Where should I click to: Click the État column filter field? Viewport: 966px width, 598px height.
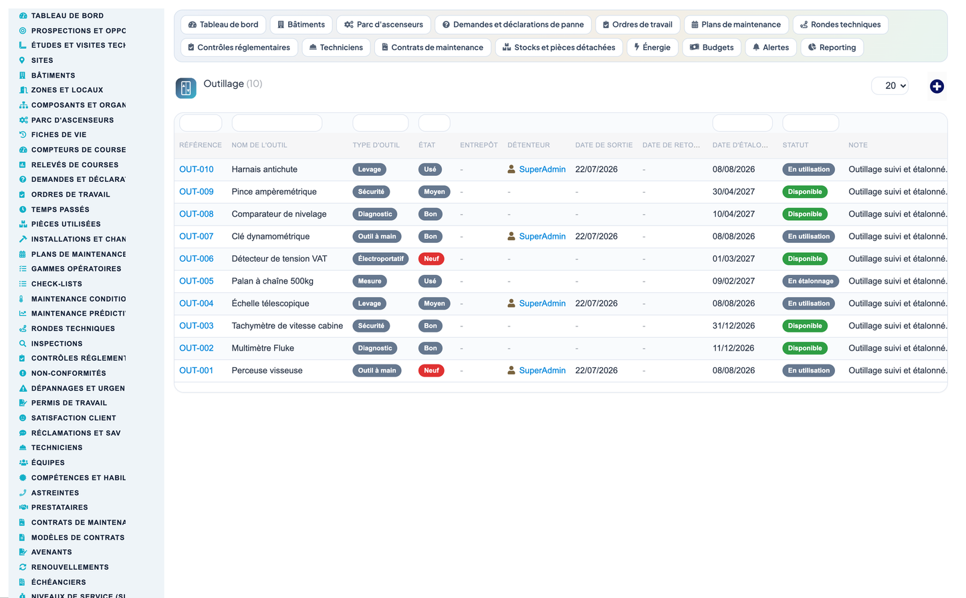pos(435,123)
